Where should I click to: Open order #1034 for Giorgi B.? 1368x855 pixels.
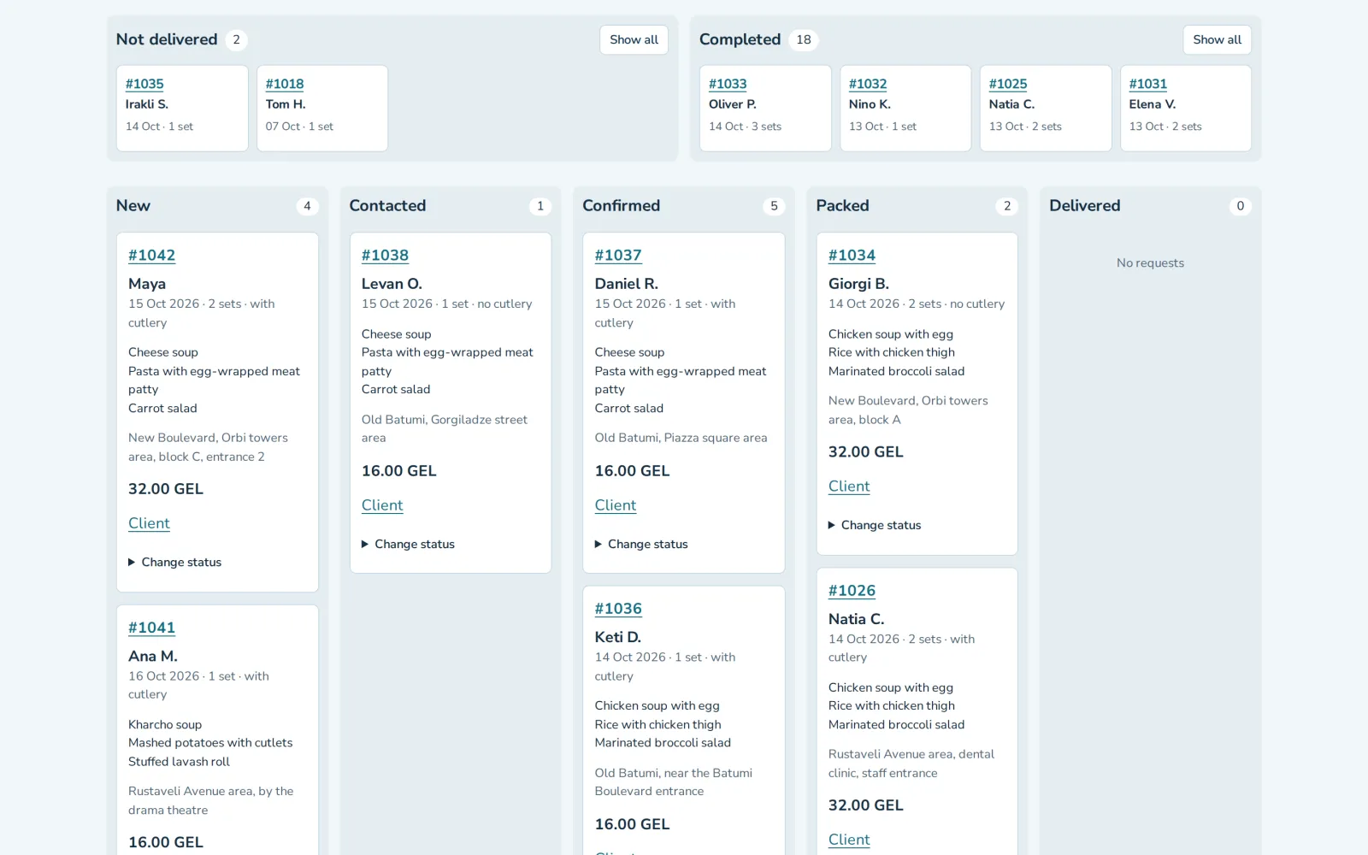[x=852, y=255]
